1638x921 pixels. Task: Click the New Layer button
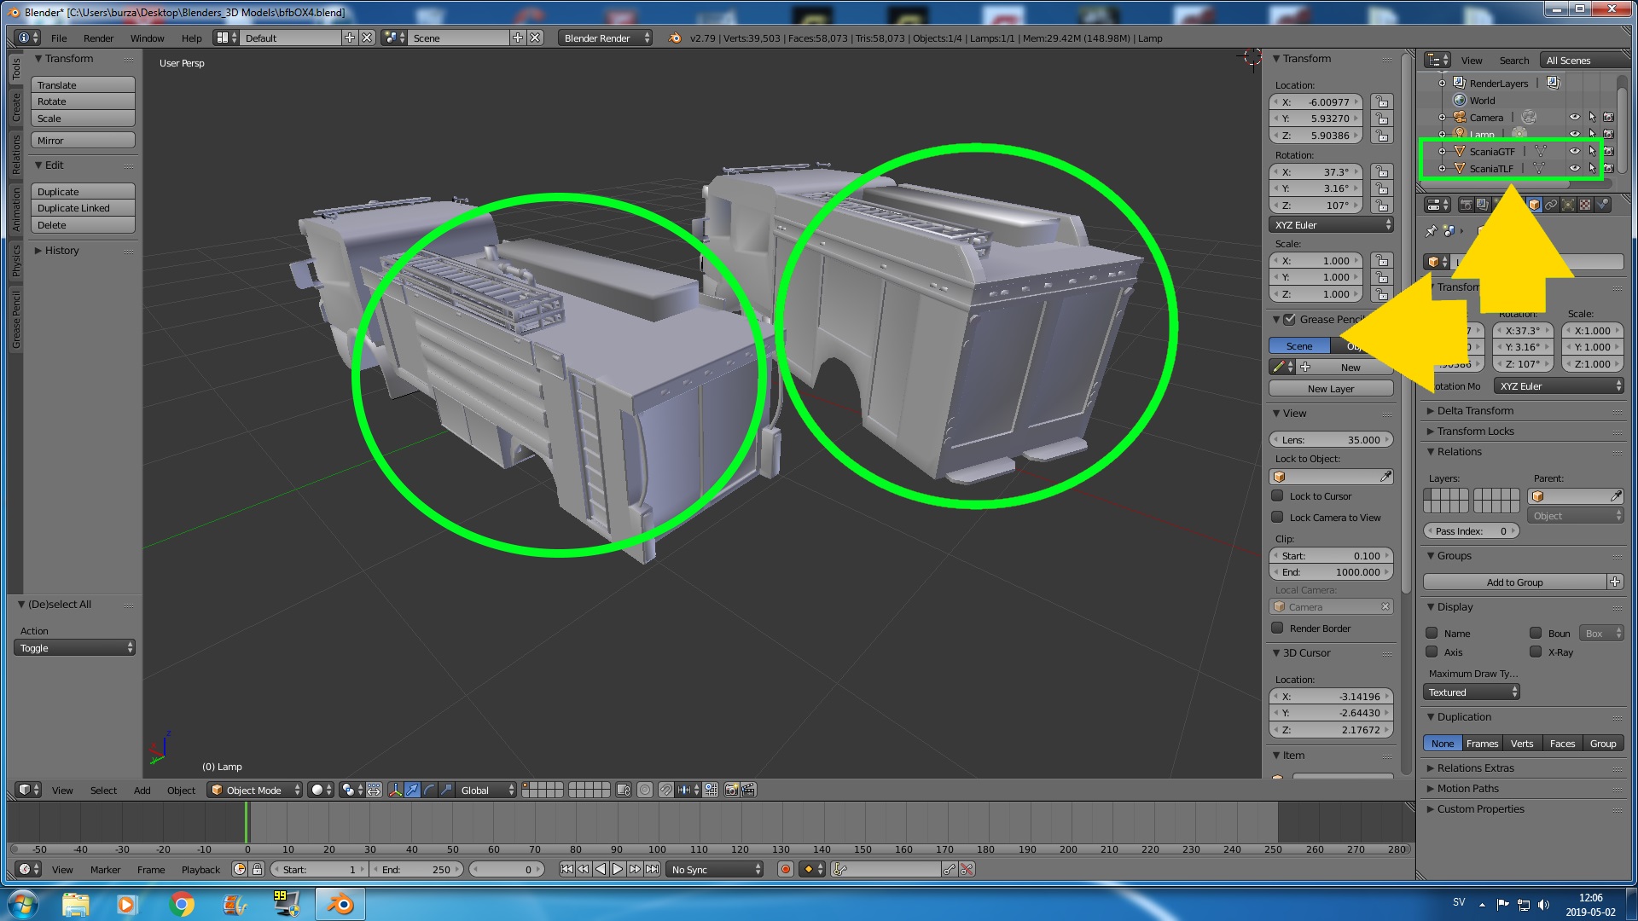[x=1331, y=389]
